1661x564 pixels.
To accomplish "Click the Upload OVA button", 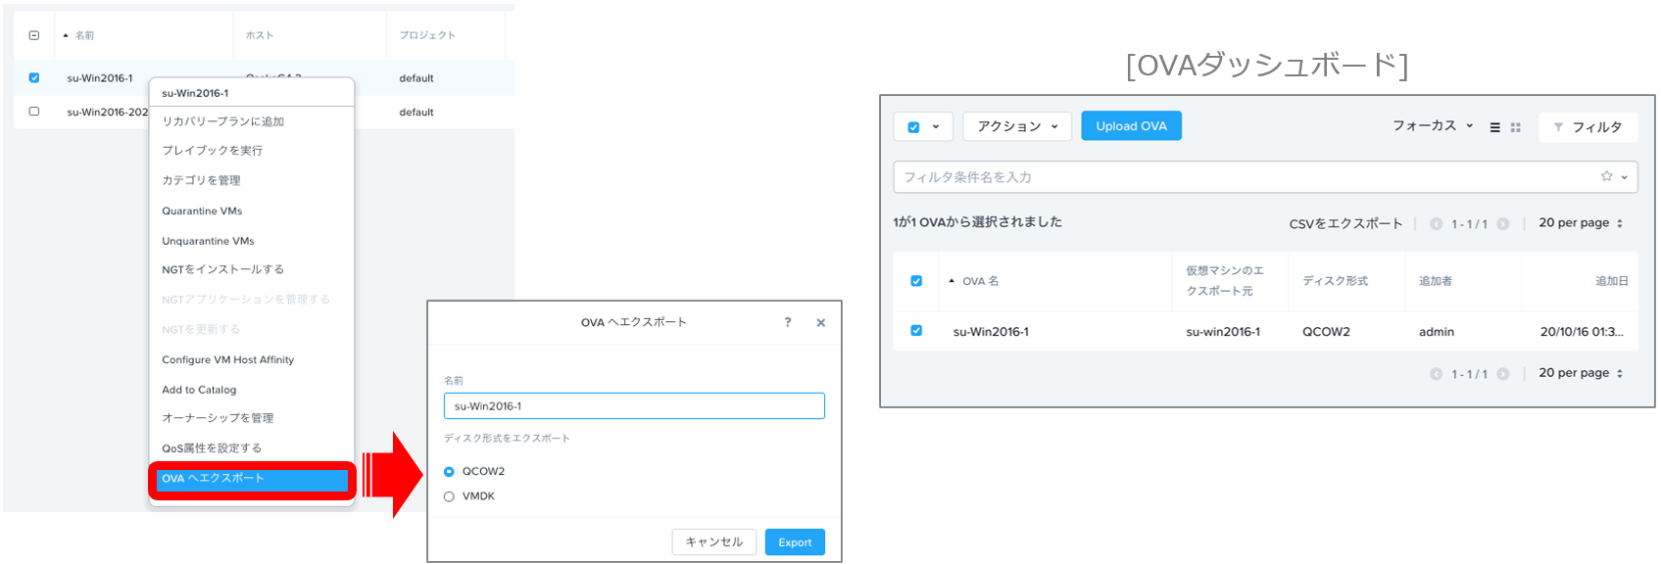I will click(x=1131, y=126).
